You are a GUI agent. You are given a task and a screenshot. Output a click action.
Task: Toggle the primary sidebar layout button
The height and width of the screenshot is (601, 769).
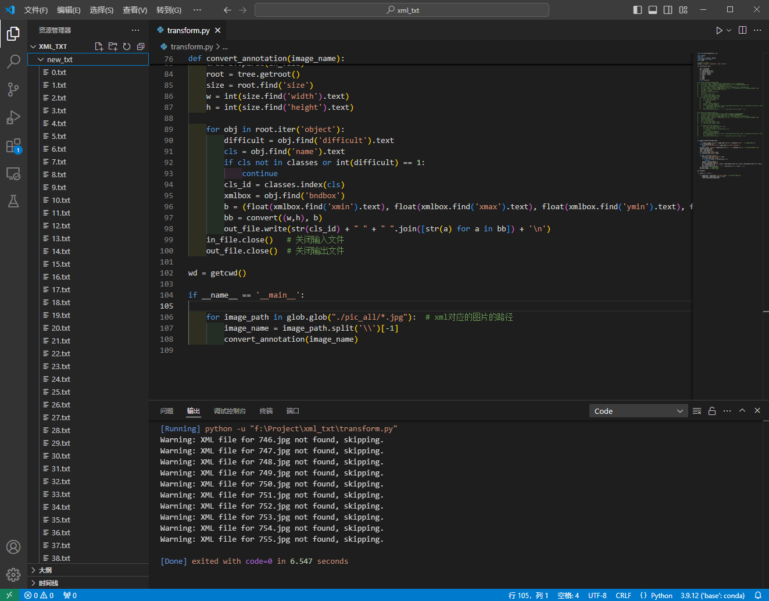point(638,10)
